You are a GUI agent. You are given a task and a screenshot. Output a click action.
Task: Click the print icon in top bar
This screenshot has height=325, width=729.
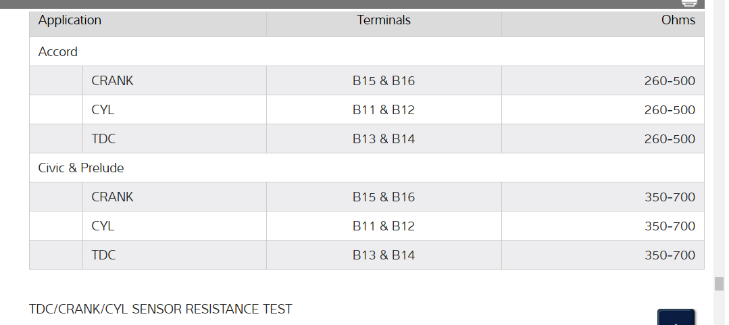[688, 3]
